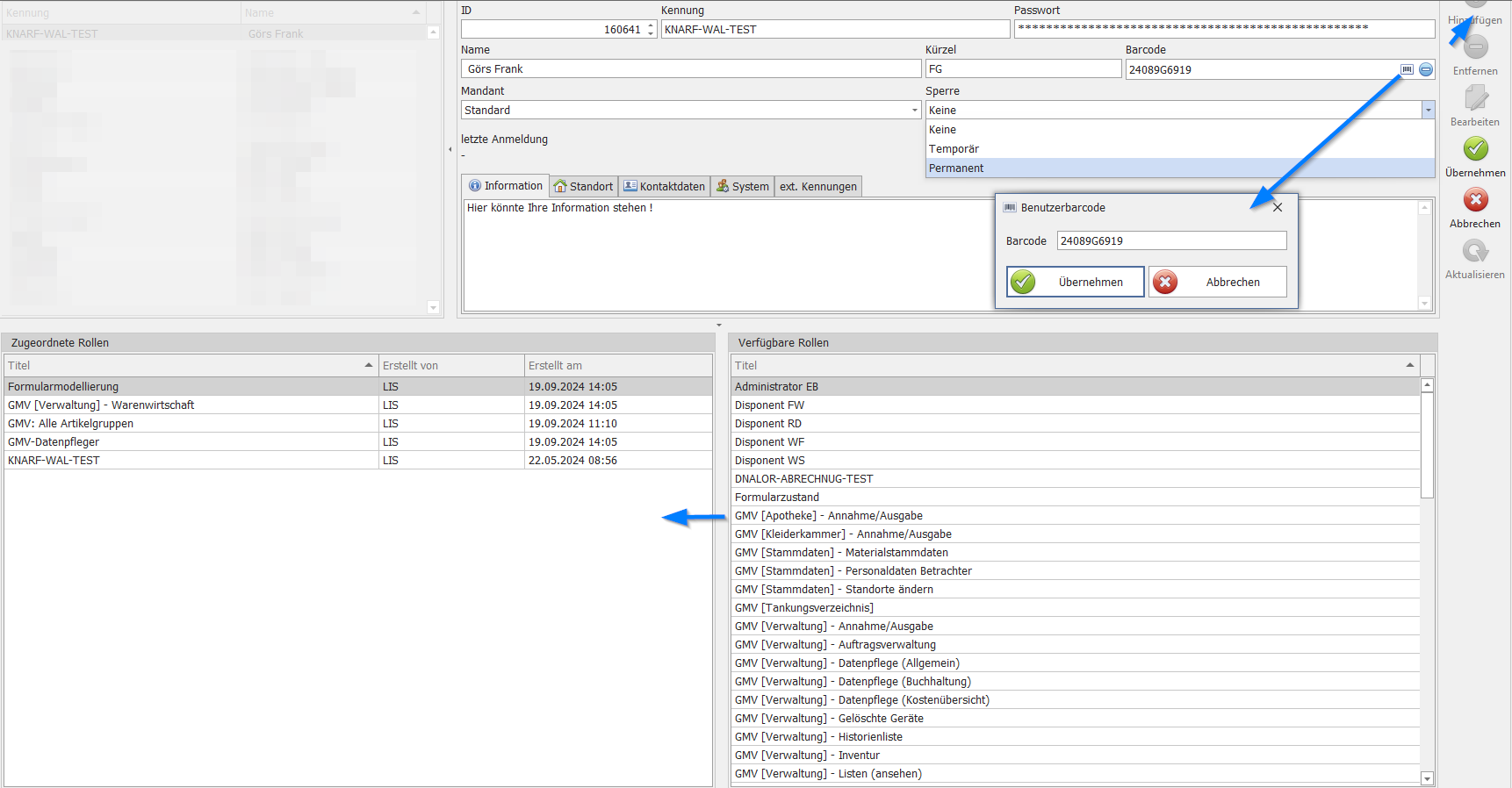Open the Mandant dropdown
The height and width of the screenshot is (788, 1512).
tap(914, 111)
